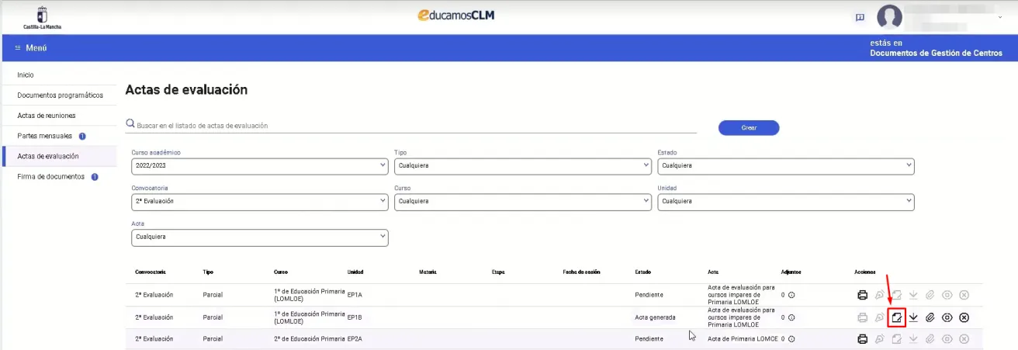Viewport: 1018px width, 350px height.
Task: Go to Actas de reuniones in the sidebar
Action: tap(47, 116)
